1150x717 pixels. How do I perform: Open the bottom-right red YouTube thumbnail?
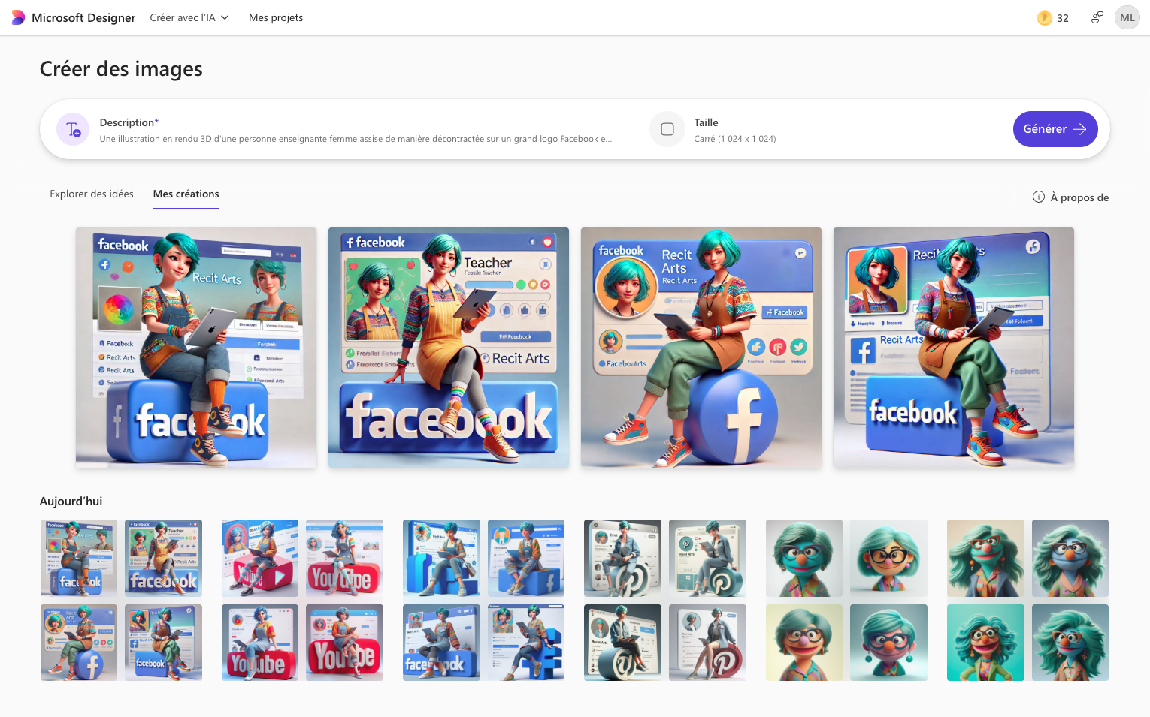pyautogui.click(x=344, y=643)
